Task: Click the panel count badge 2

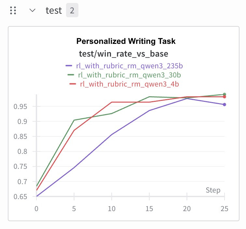Action: pos(72,10)
